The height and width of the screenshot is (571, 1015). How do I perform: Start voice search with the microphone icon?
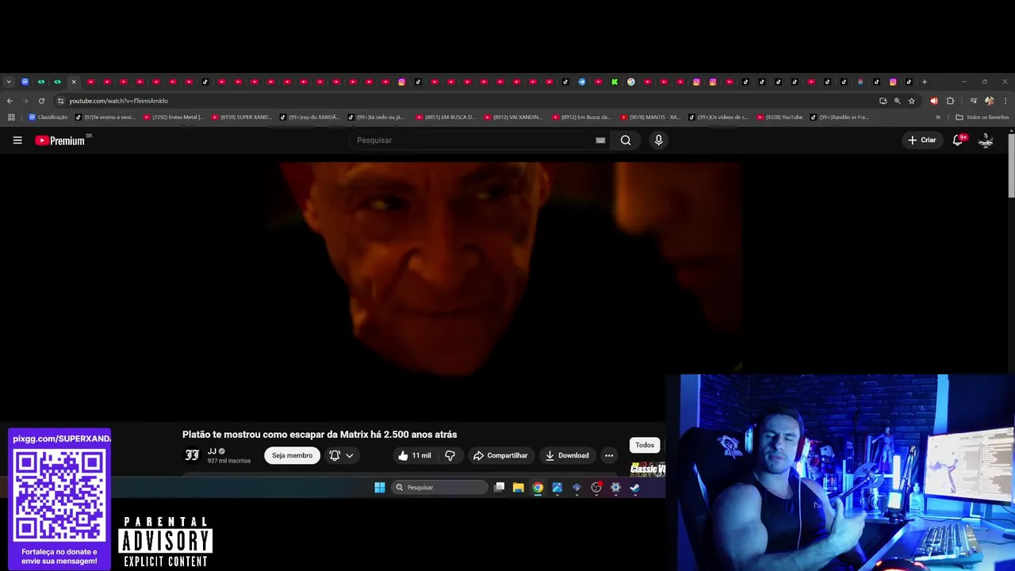pyautogui.click(x=658, y=140)
